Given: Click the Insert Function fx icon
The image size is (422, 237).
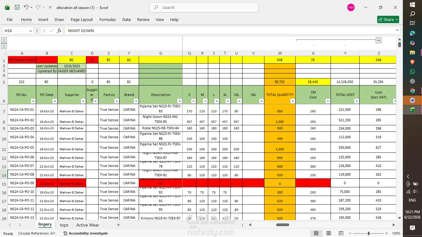Looking at the screenshot, I should [59, 31].
